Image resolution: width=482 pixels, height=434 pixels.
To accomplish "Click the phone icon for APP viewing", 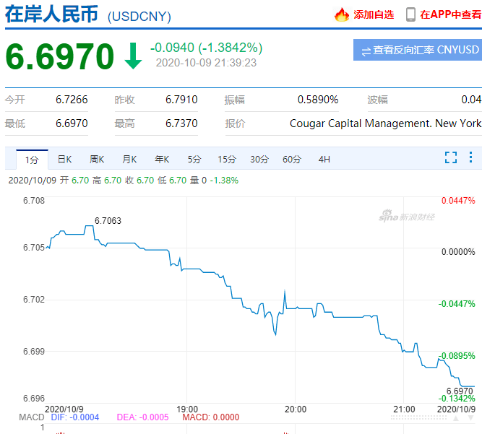I will [x=410, y=14].
